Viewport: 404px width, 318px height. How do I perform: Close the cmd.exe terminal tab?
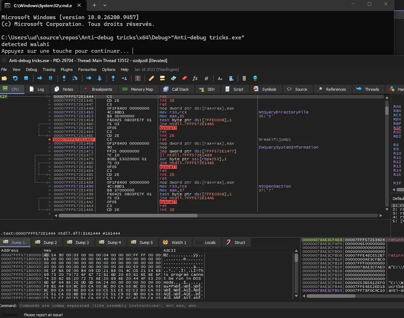tap(79, 5)
